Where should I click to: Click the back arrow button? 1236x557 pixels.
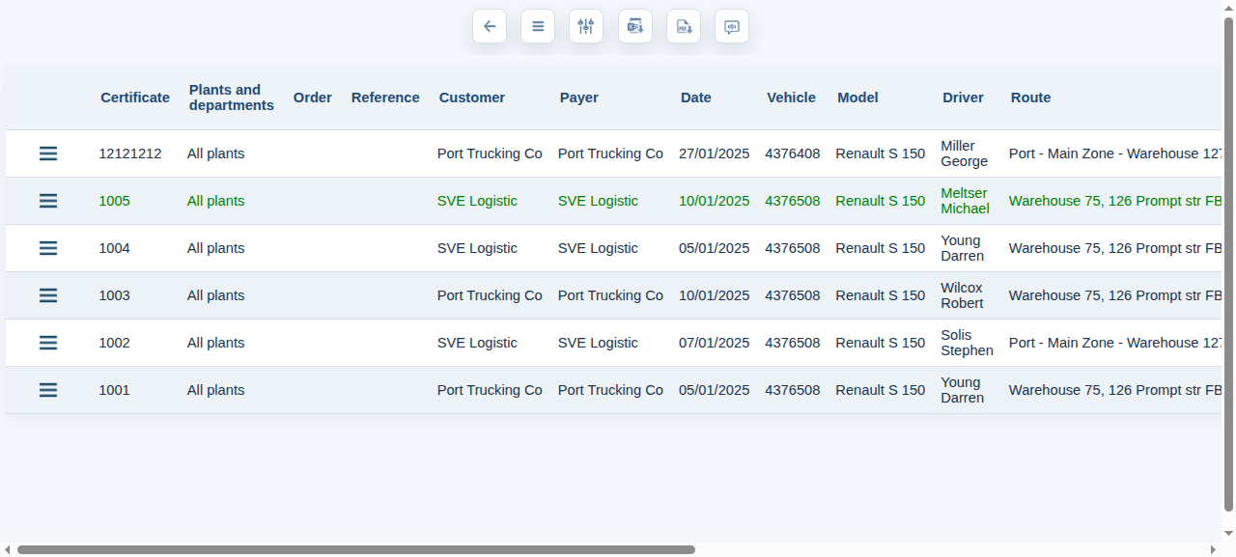click(490, 26)
